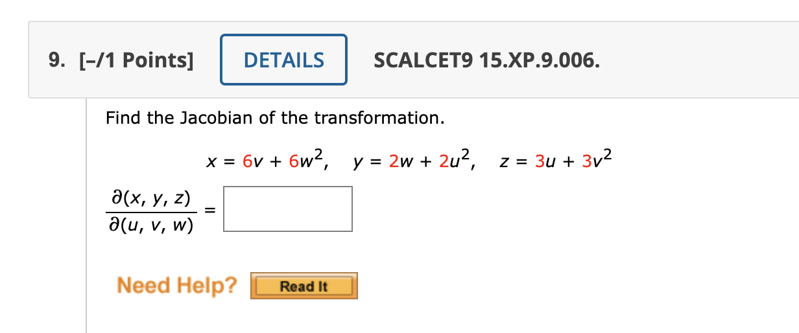
Task: Click the orange Need Help? label
Action: tap(176, 285)
